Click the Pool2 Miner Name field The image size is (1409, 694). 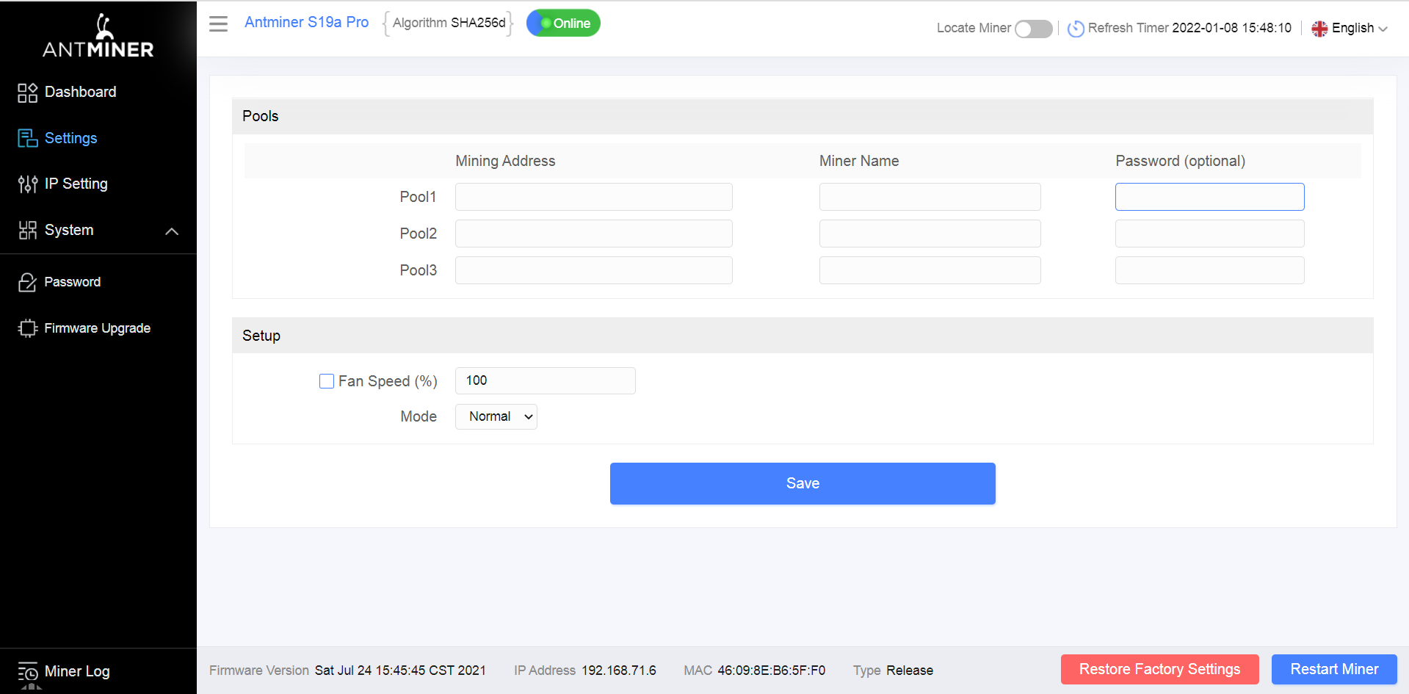[930, 234]
